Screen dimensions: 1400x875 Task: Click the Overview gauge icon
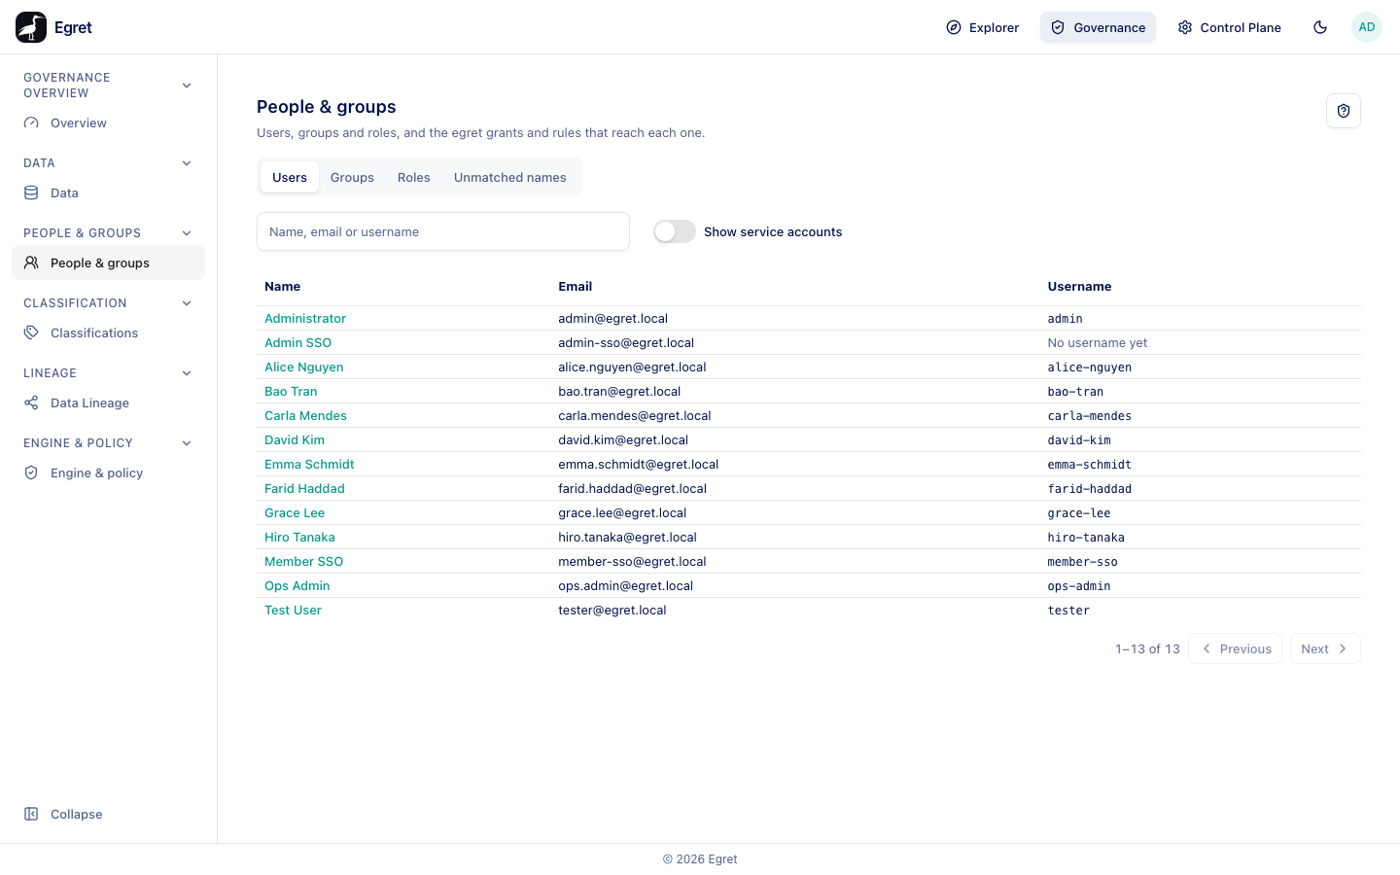tap(31, 123)
